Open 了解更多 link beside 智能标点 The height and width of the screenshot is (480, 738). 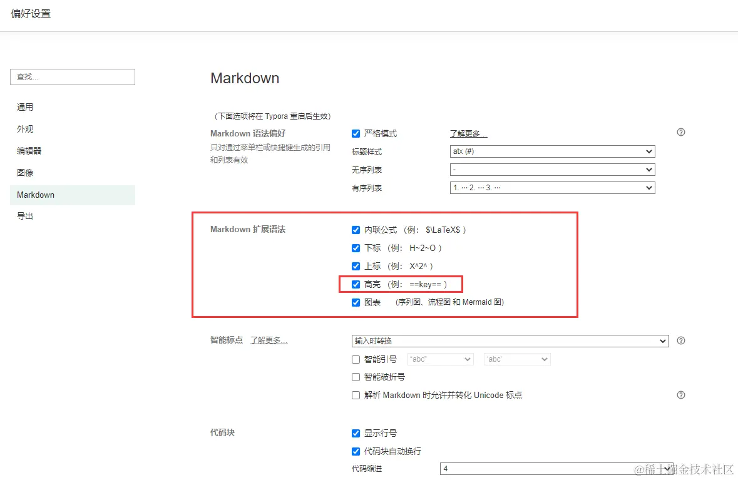tap(269, 340)
